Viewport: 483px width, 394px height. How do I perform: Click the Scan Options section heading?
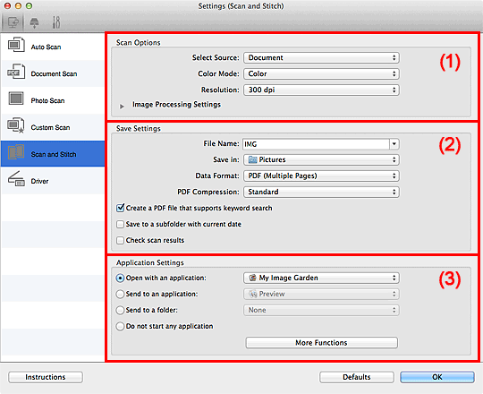click(139, 43)
